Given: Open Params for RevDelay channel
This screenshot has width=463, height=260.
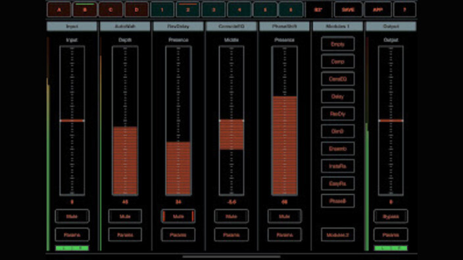Looking at the screenshot, I should (x=178, y=234).
